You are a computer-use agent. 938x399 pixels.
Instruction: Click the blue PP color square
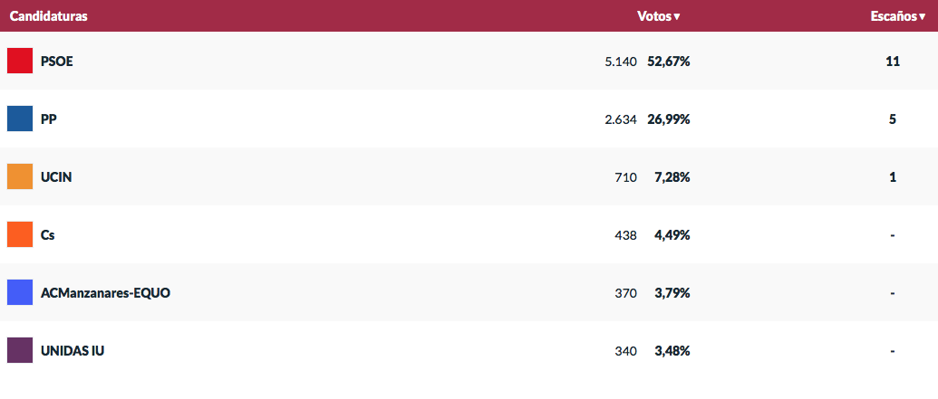point(20,119)
